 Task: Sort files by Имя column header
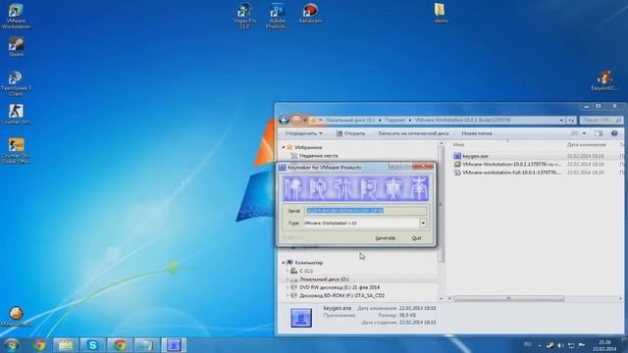458,144
